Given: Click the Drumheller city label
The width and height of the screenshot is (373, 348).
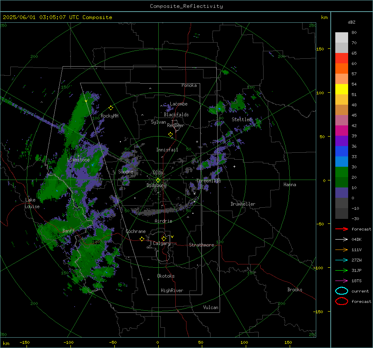Looking at the screenshot, I should pos(243,204).
